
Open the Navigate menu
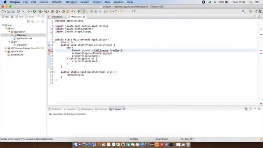point(71,2)
